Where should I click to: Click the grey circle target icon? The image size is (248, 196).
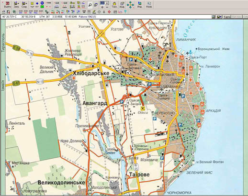pyautogui.click(x=99, y=12)
